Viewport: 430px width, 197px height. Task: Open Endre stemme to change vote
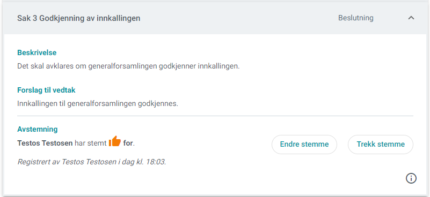[x=304, y=145]
